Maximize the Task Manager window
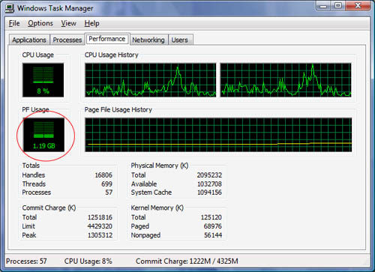 [338, 5]
